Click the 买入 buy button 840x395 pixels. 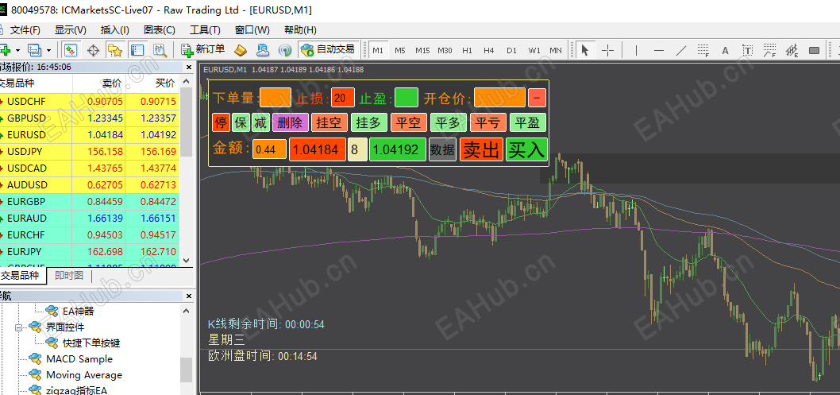pos(526,149)
